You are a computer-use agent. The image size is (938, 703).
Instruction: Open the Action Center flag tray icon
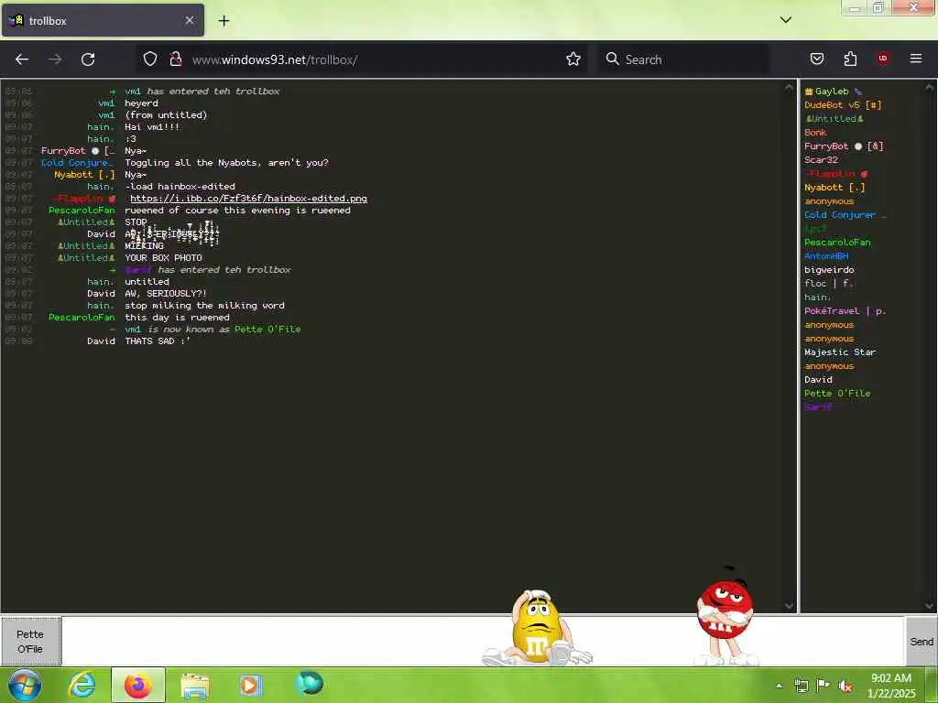[x=823, y=686]
